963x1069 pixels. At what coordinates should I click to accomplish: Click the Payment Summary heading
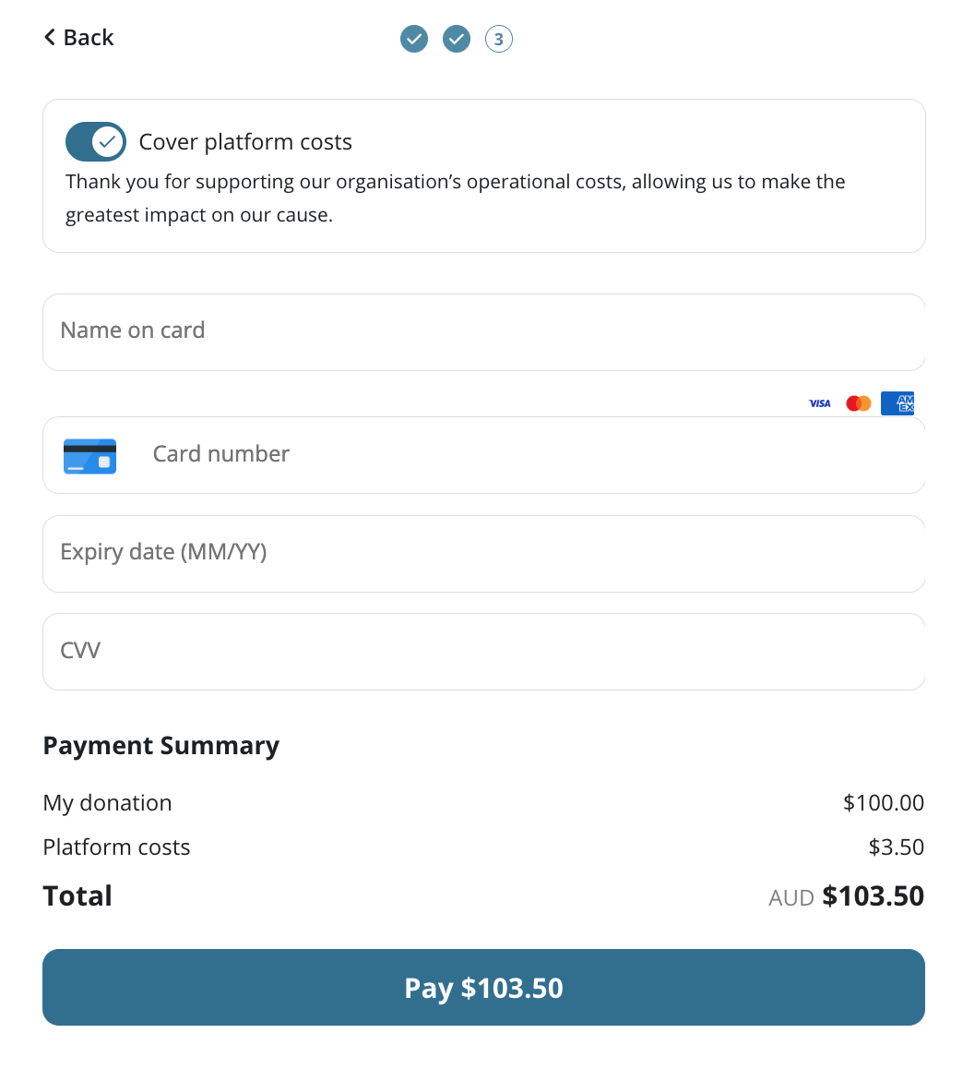161,746
